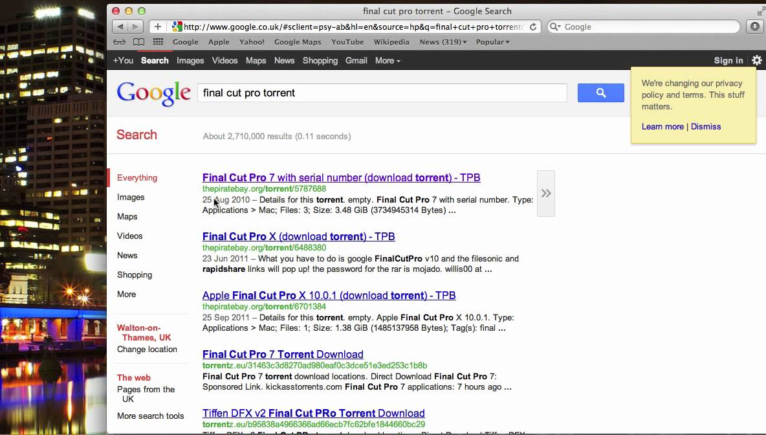Expand More search tools
This screenshot has width=766, height=435.
point(151,416)
